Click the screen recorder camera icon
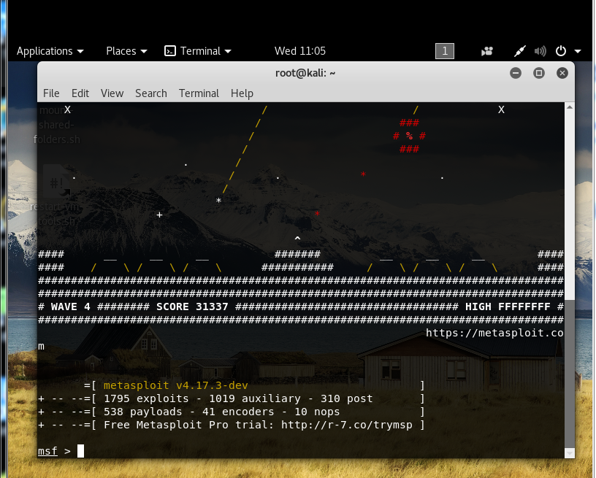Viewport: 596px width, 478px height. [x=487, y=51]
